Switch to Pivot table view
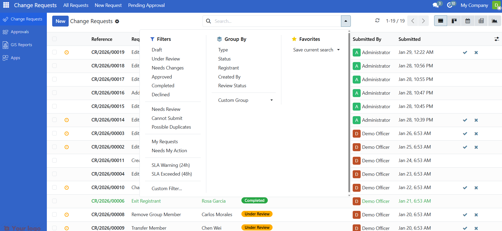502x231 pixels. pos(481,21)
